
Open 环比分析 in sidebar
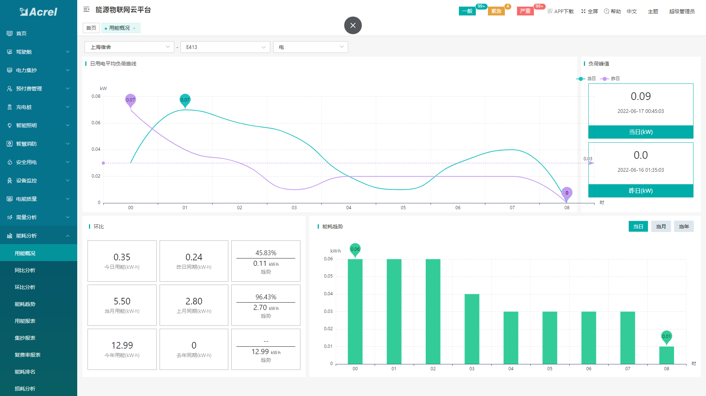click(39, 287)
